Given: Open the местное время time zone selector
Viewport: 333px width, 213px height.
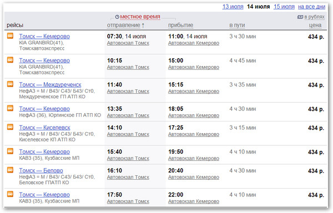Looking at the screenshot, I should [x=140, y=17].
